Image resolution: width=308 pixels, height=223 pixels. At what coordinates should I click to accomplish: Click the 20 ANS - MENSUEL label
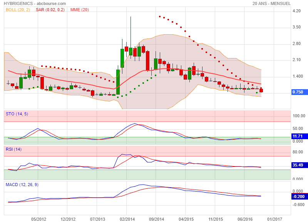pos(271,3)
